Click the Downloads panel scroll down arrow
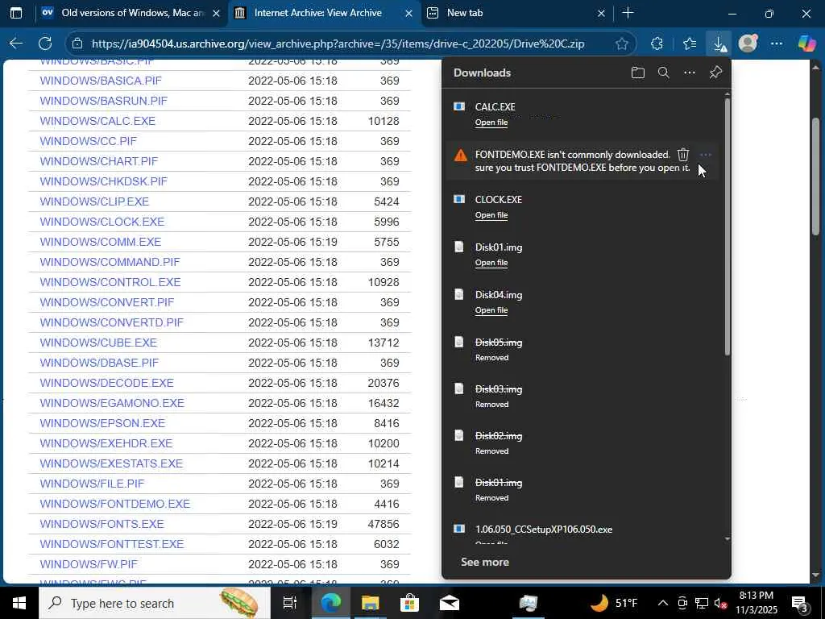825x619 pixels. [728, 539]
